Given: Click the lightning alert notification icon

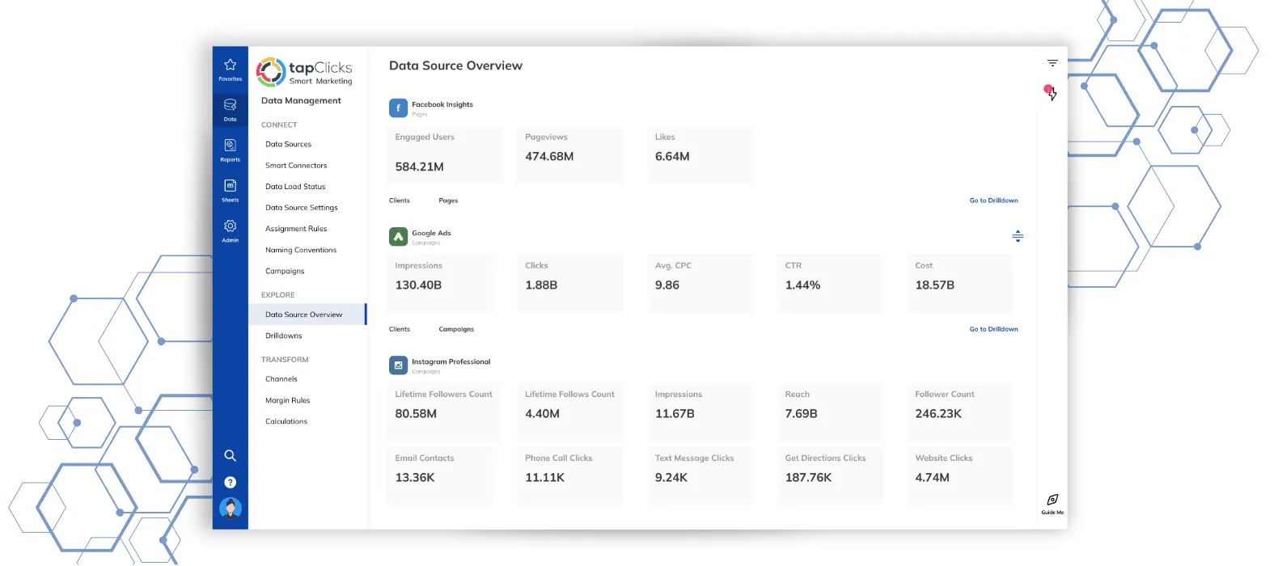Looking at the screenshot, I should (x=1051, y=93).
